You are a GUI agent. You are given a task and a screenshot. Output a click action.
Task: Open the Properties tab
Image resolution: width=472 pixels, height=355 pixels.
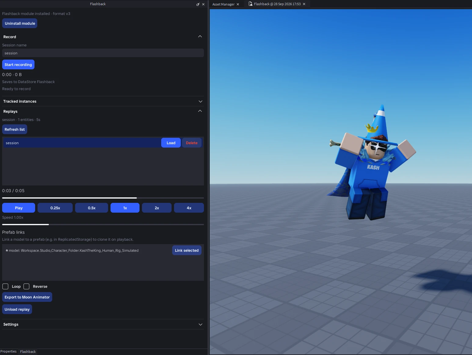[x=9, y=351]
